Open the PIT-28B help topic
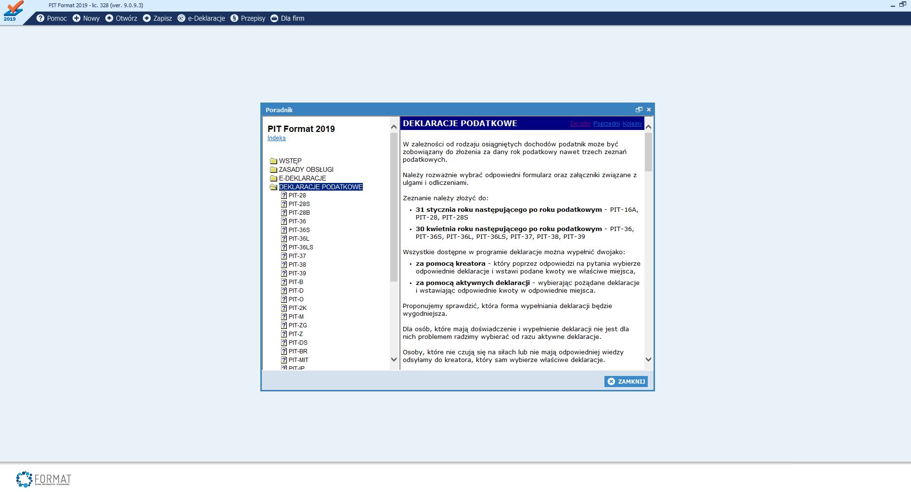 click(x=299, y=213)
